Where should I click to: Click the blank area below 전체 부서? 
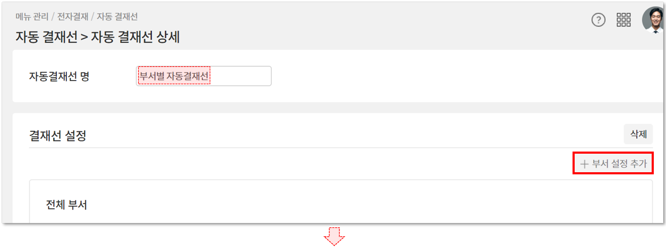340,217
